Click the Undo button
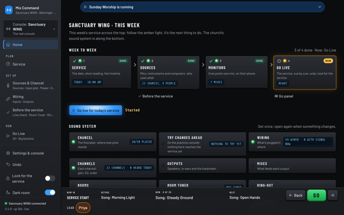 point(31,164)
